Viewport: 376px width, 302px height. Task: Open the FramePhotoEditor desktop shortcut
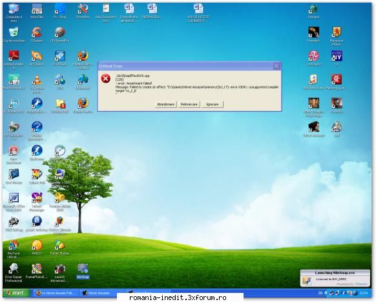click(x=37, y=271)
